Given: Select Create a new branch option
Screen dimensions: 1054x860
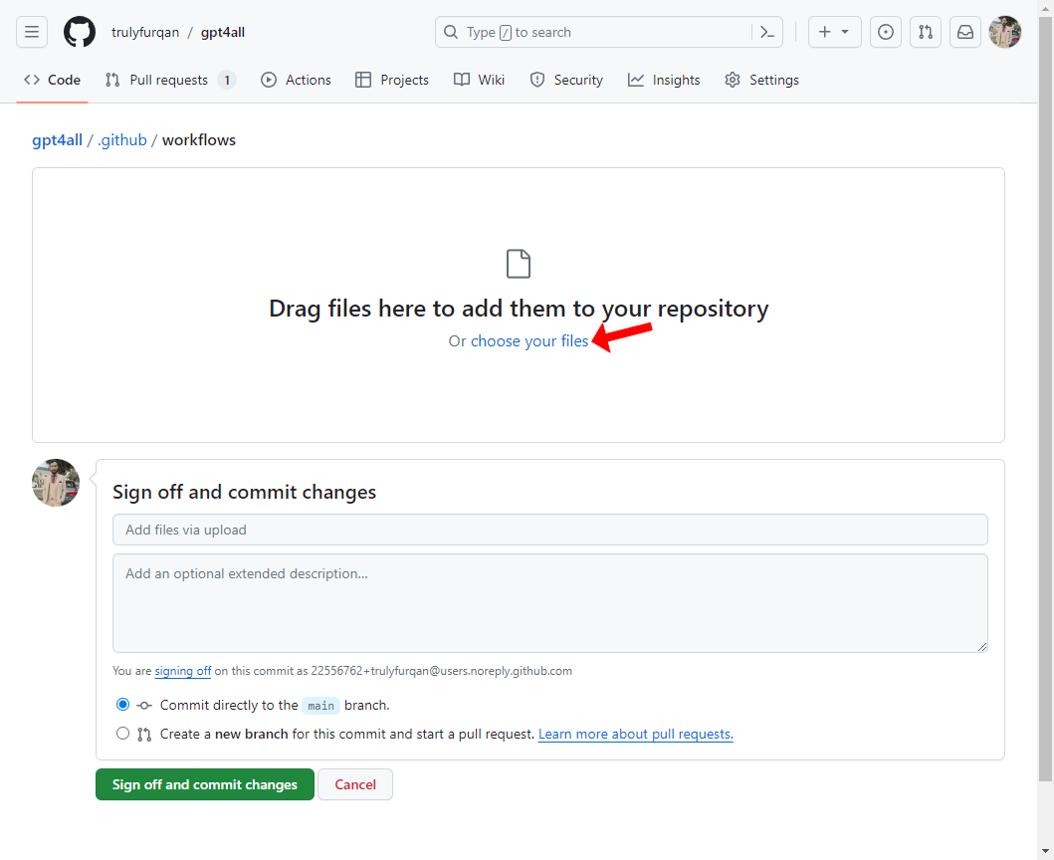Looking at the screenshot, I should pos(122,735).
